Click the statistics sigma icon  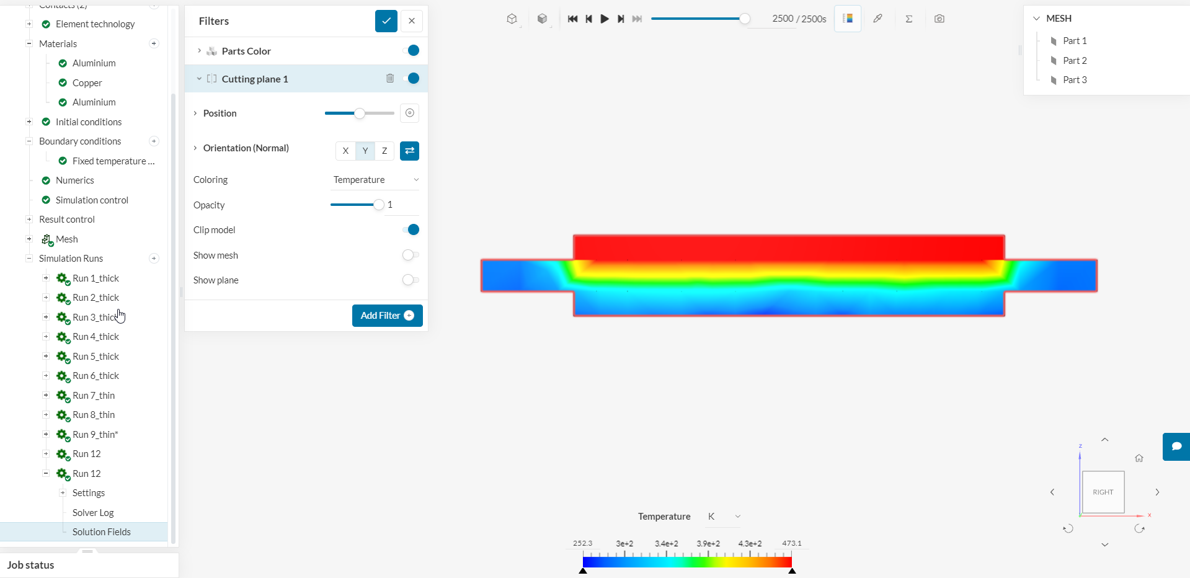(x=908, y=19)
